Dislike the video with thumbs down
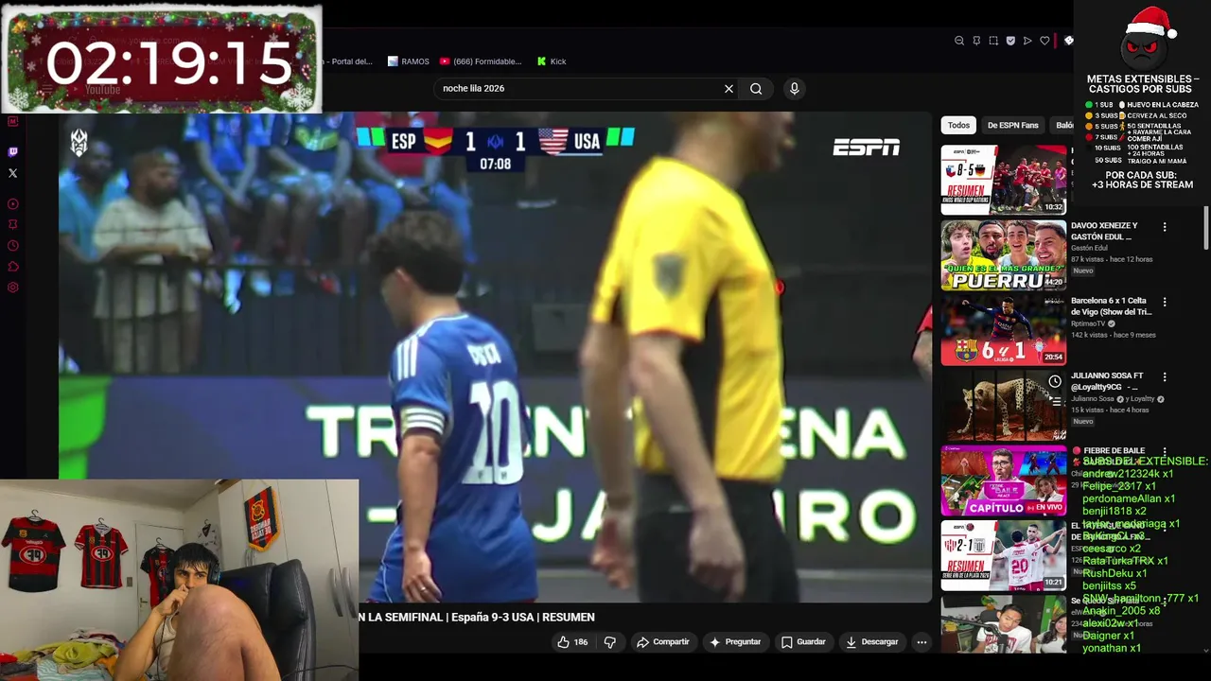The height and width of the screenshot is (681, 1211). 610,642
